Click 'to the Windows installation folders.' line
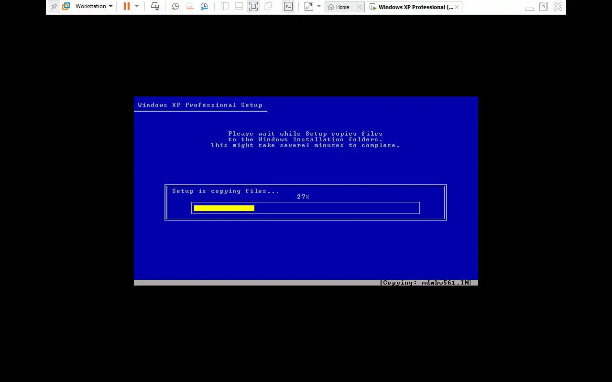Image resolution: width=612 pixels, height=382 pixels. click(306, 139)
